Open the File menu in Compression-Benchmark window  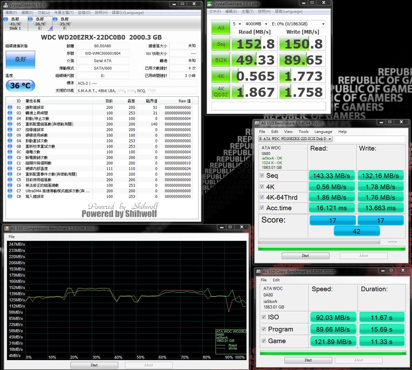click(x=11, y=236)
